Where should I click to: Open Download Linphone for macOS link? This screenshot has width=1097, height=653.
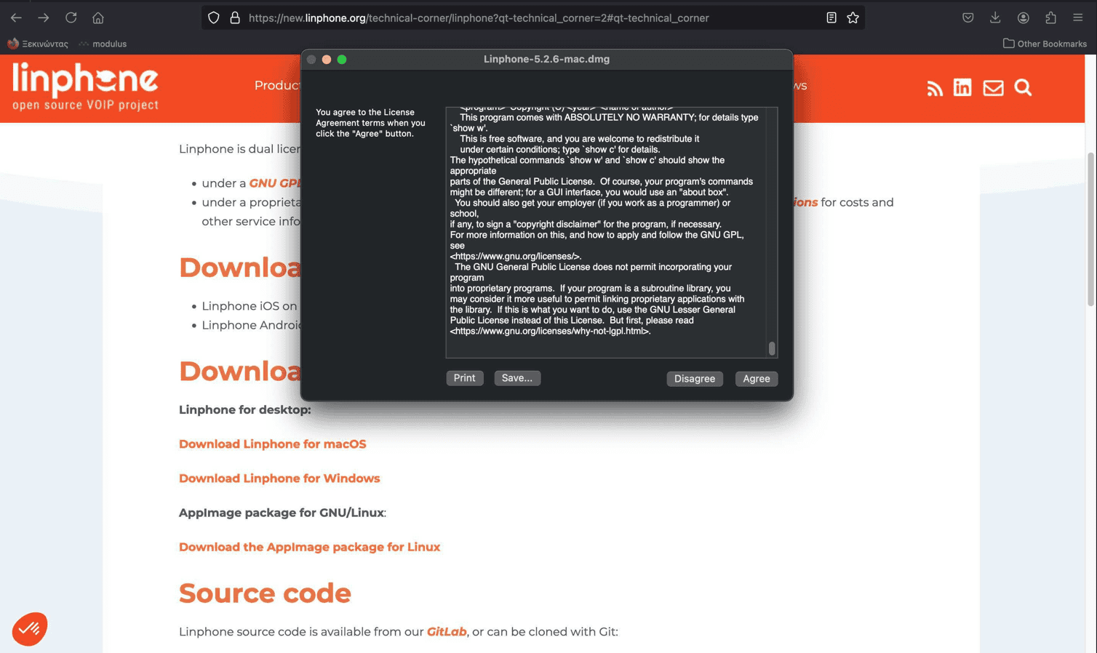(x=272, y=444)
